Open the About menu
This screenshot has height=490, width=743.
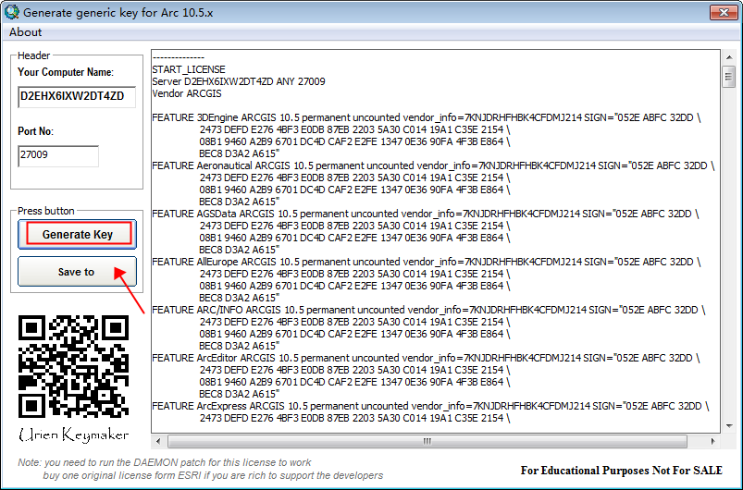(26, 32)
